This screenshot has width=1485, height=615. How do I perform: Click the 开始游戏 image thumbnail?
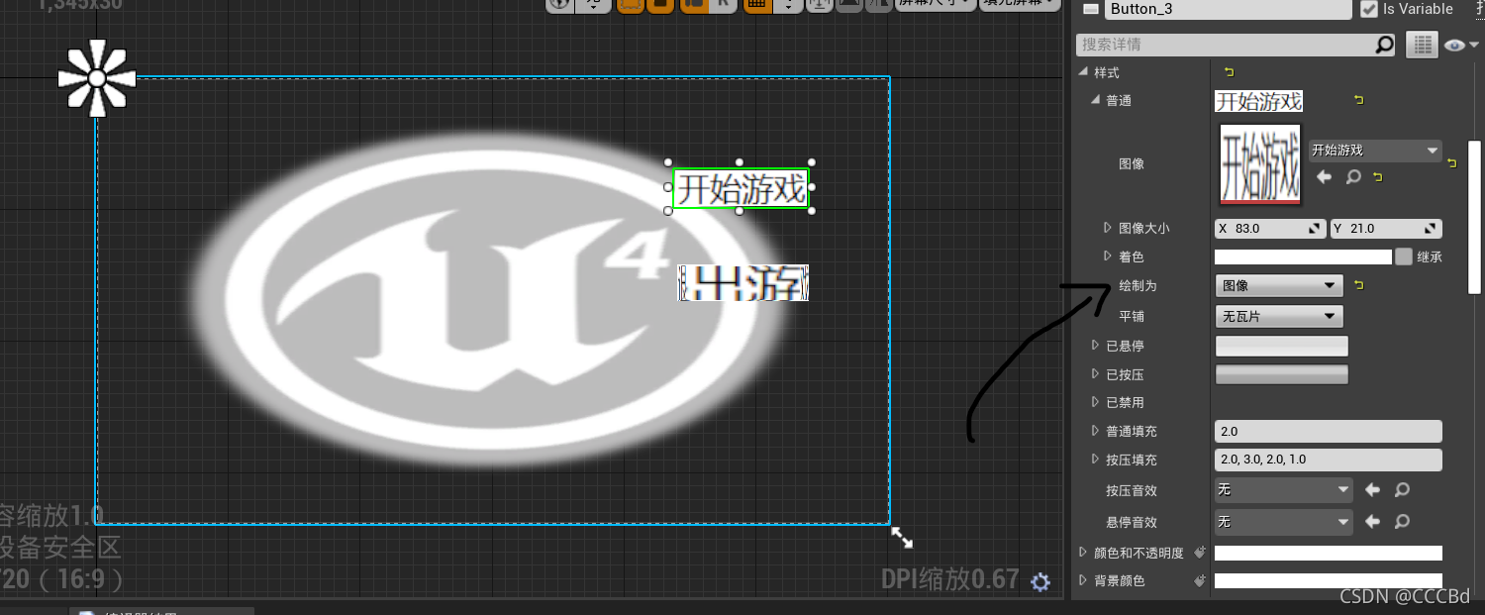coord(1259,163)
